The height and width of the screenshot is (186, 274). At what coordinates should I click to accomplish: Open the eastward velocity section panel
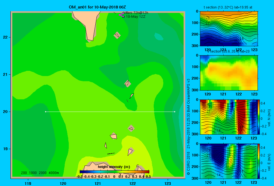[x=229, y=161]
